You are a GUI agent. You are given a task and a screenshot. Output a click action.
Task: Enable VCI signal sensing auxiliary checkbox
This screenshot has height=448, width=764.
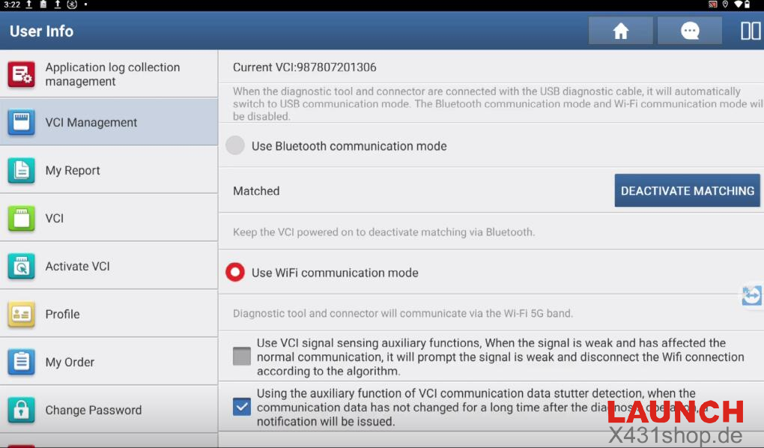pos(241,356)
